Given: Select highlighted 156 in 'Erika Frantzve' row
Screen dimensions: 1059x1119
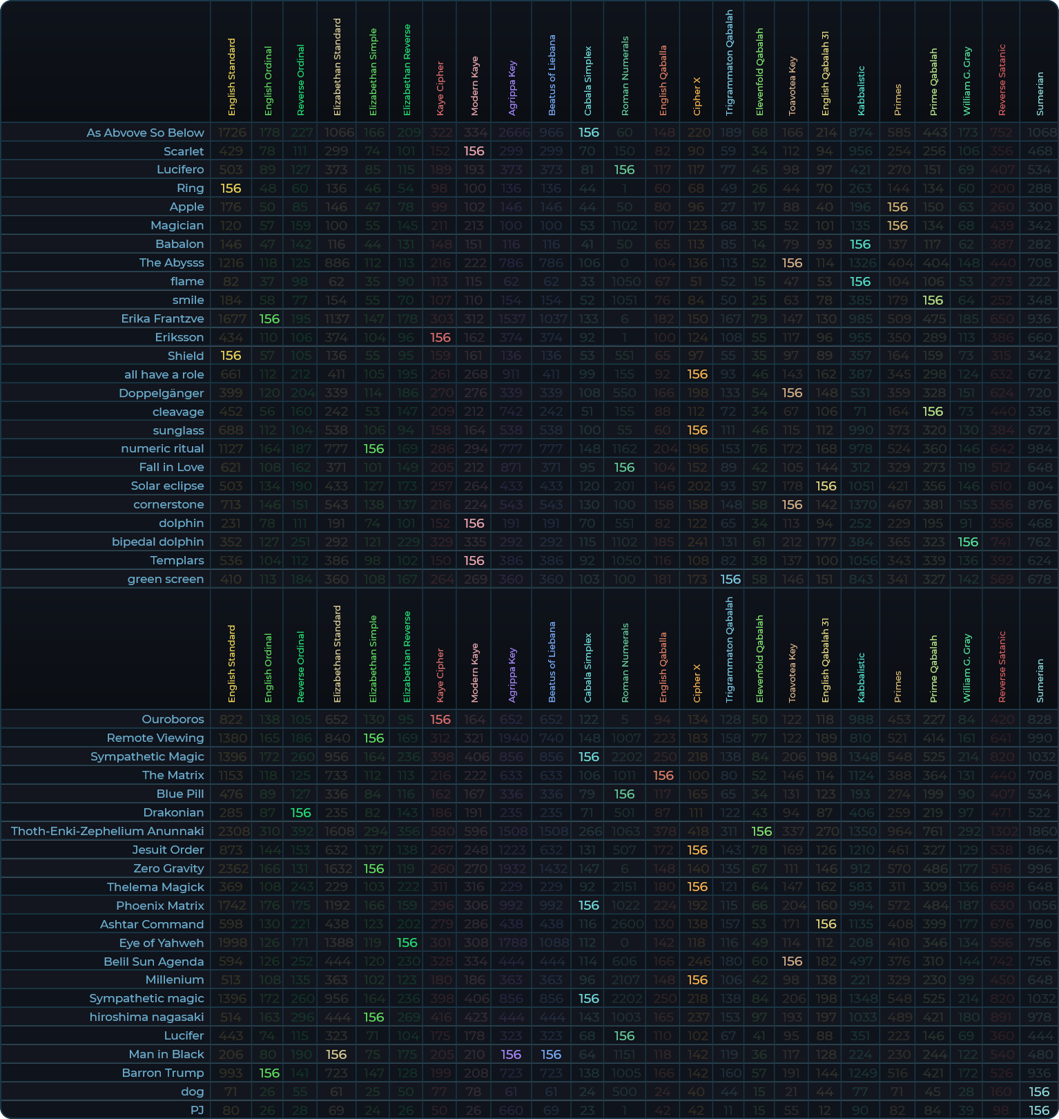Looking at the screenshot, I should pos(269,319).
